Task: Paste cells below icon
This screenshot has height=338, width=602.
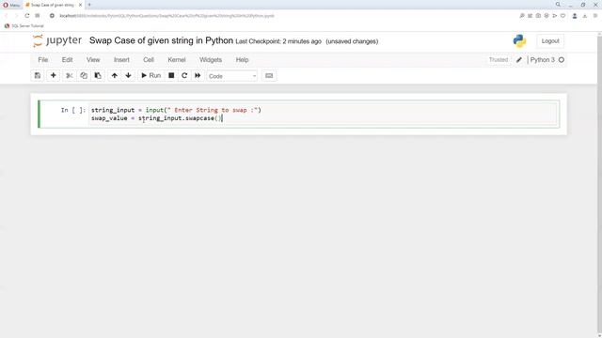Action: (x=98, y=75)
